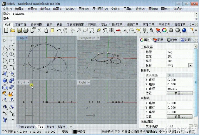Open the Front viewport title dropdown arrow

[28, 83]
